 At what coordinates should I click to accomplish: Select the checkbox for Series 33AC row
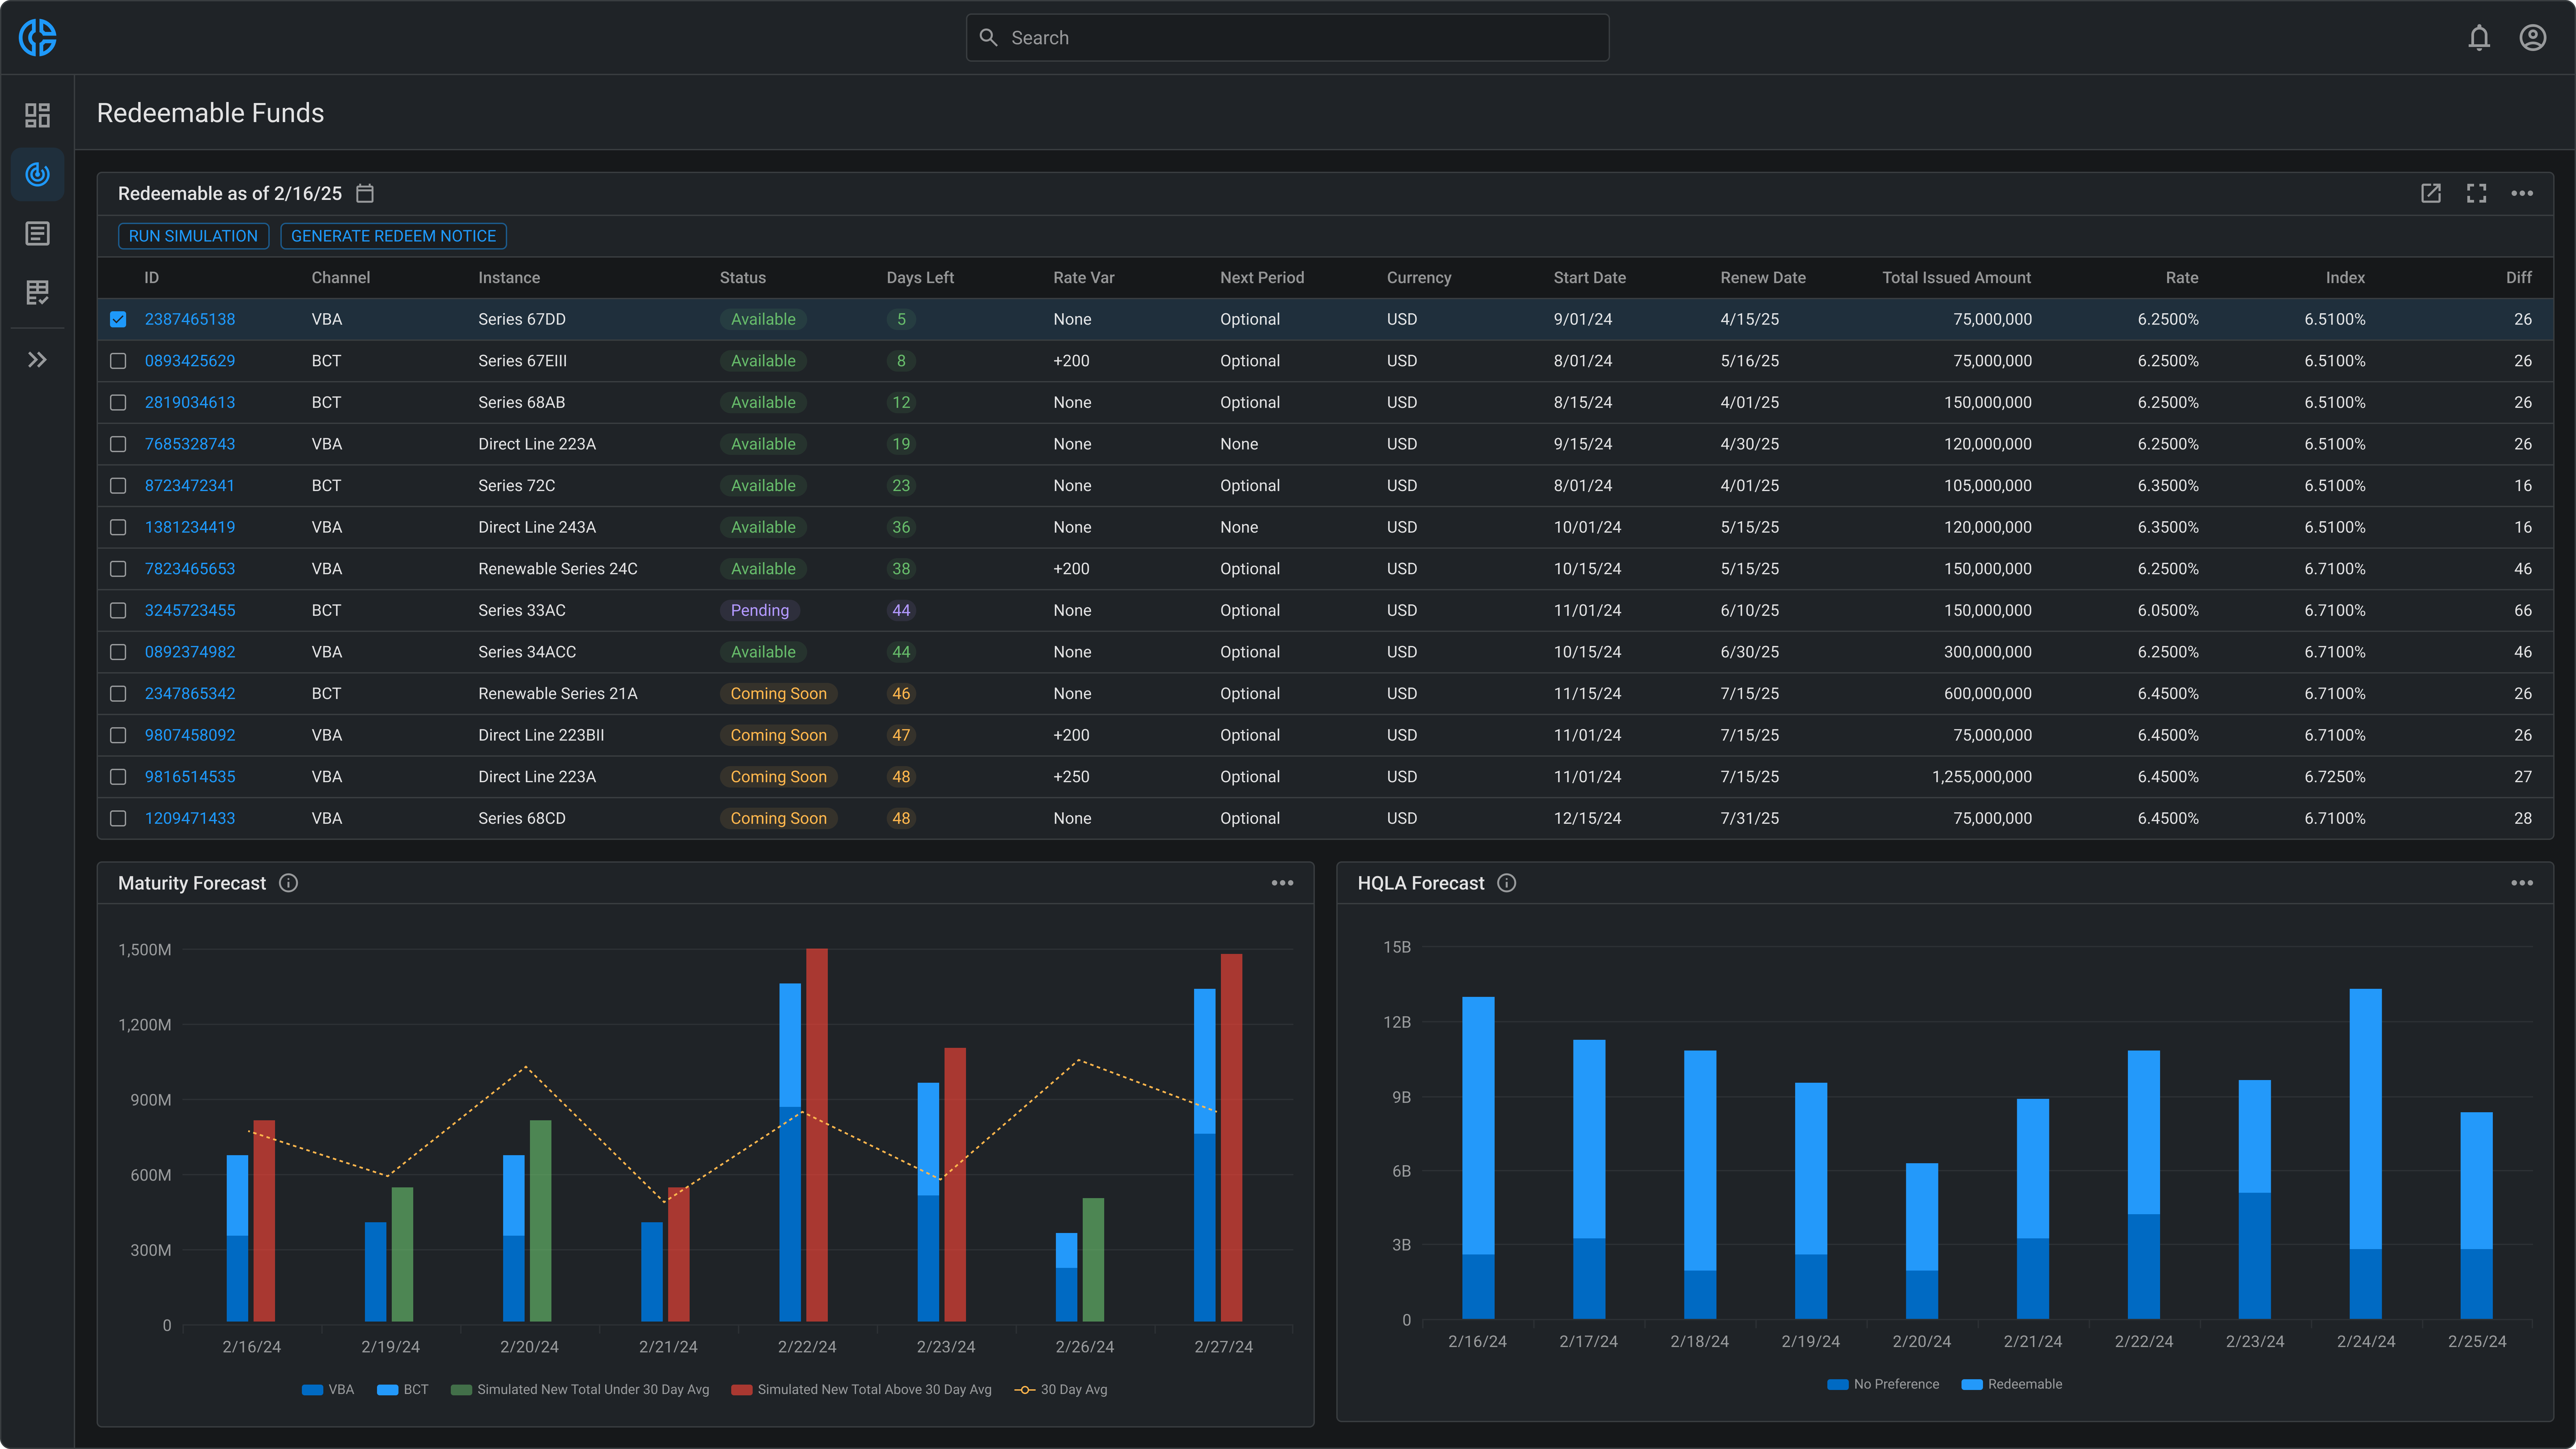coord(118,610)
